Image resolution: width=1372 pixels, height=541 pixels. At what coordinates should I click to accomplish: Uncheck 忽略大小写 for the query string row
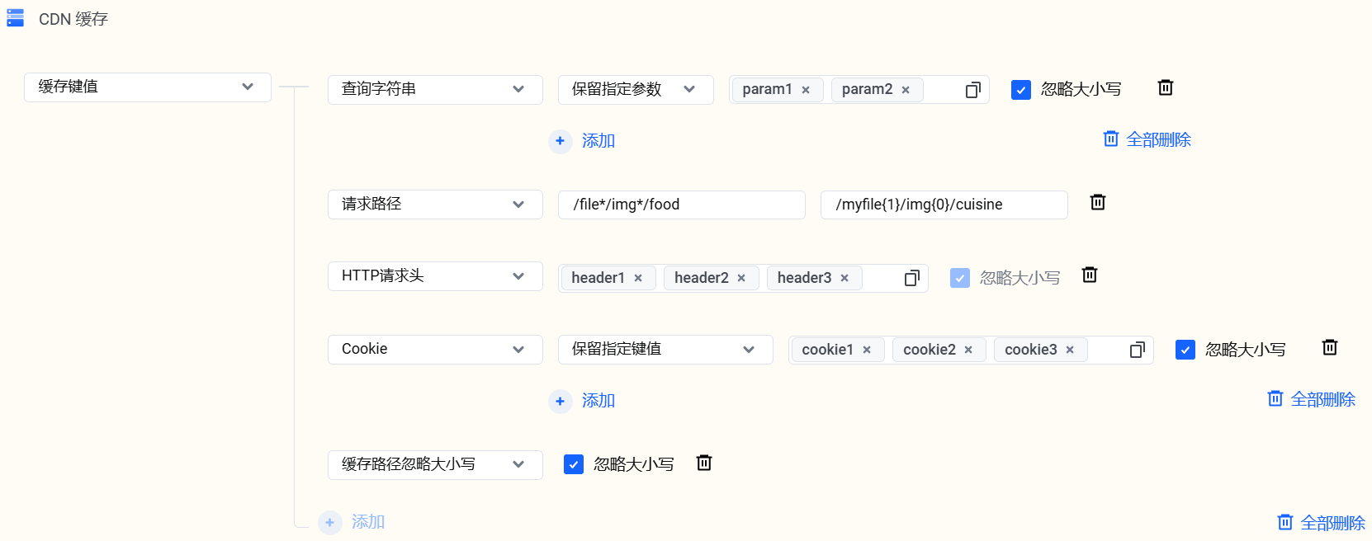[x=1020, y=90]
